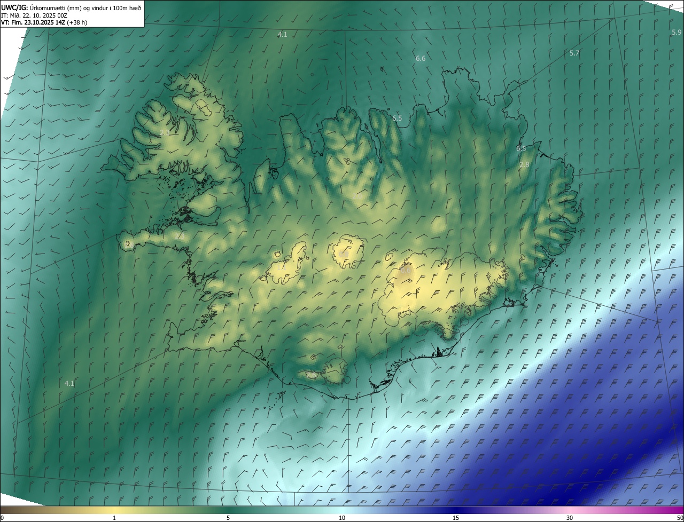684x522 pixels.
Task: Click the colorbar tick label 30
Action: tap(570, 518)
